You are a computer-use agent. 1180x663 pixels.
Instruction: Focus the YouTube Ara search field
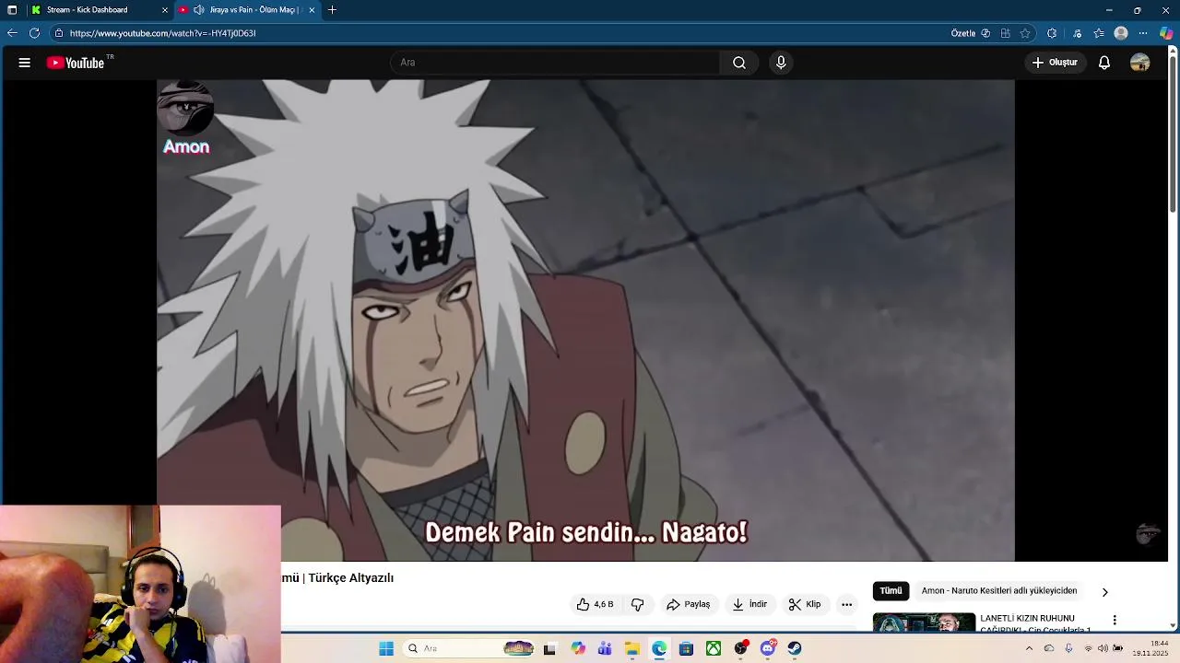click(555, 63)
